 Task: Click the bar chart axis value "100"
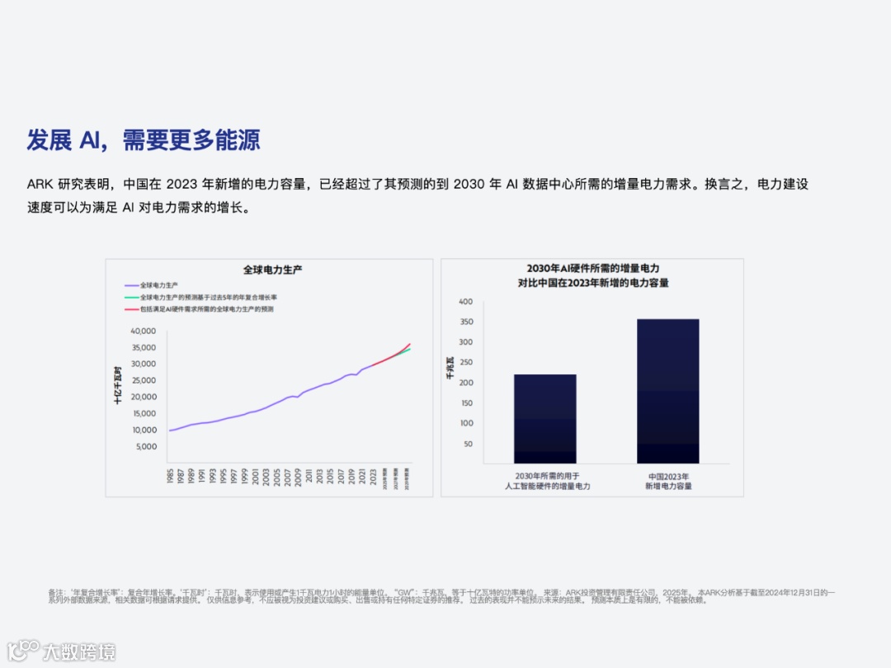tap(466, 423)
